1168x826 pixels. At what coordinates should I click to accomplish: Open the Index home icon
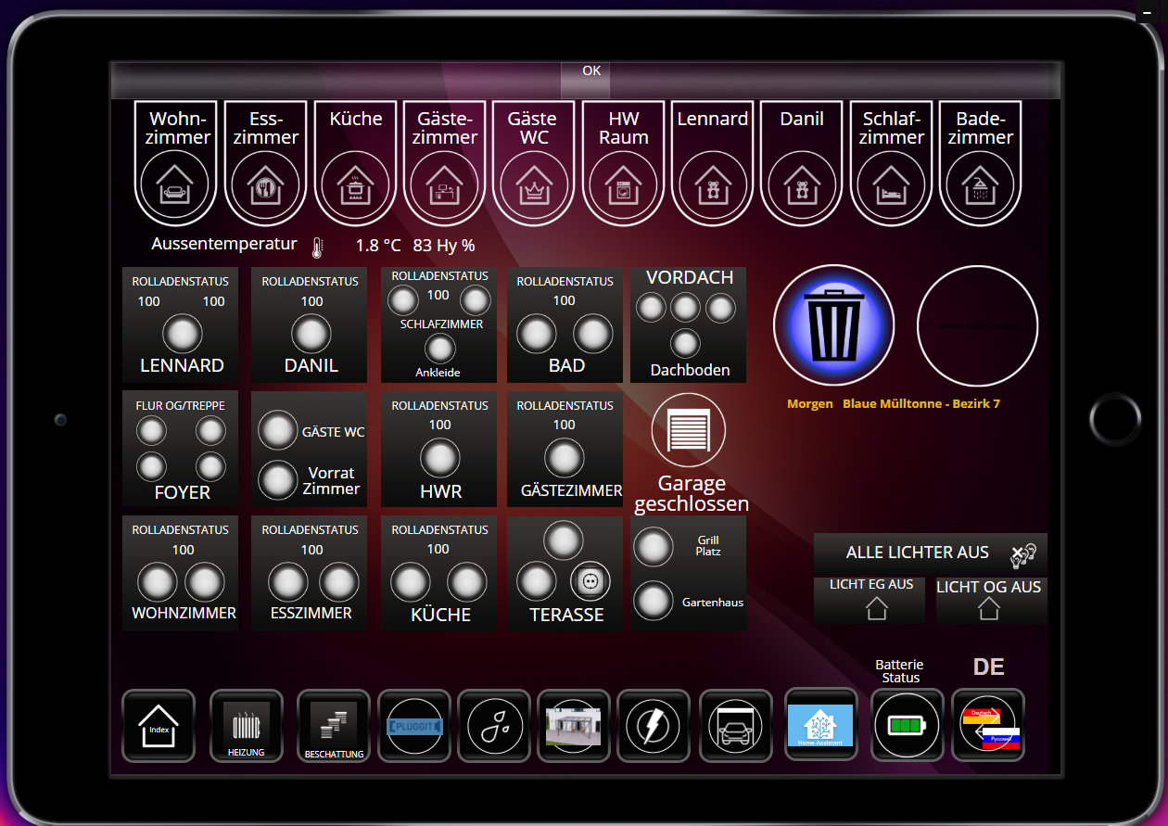pos(159,726)
